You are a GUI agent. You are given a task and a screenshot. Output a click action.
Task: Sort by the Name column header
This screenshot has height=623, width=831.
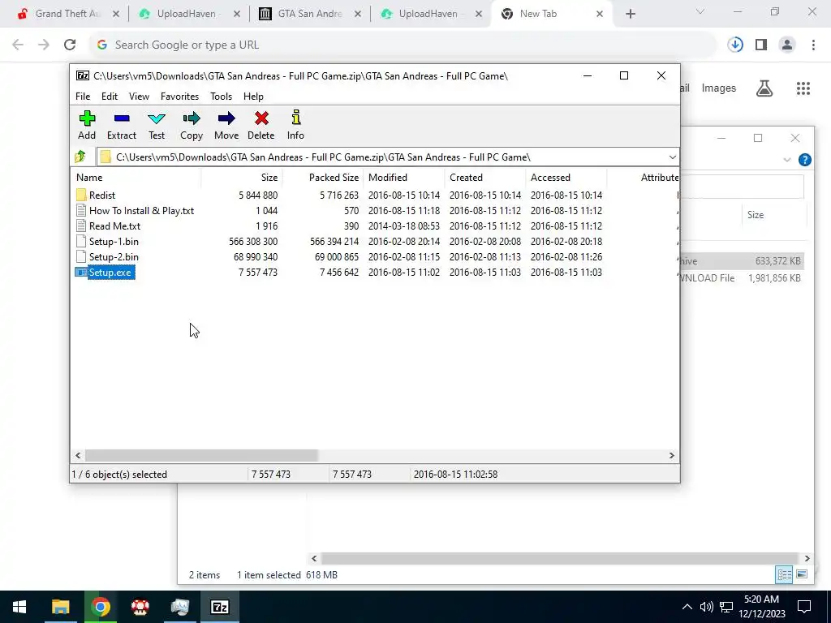pos(136,178)
